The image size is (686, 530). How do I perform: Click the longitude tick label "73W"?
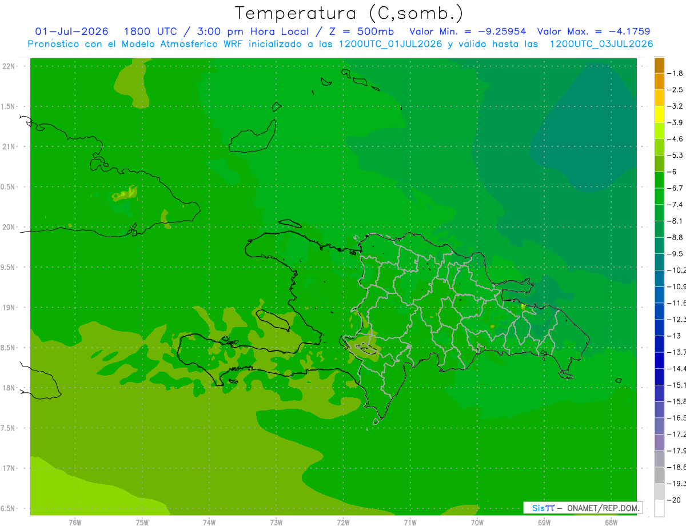(276, 522)
